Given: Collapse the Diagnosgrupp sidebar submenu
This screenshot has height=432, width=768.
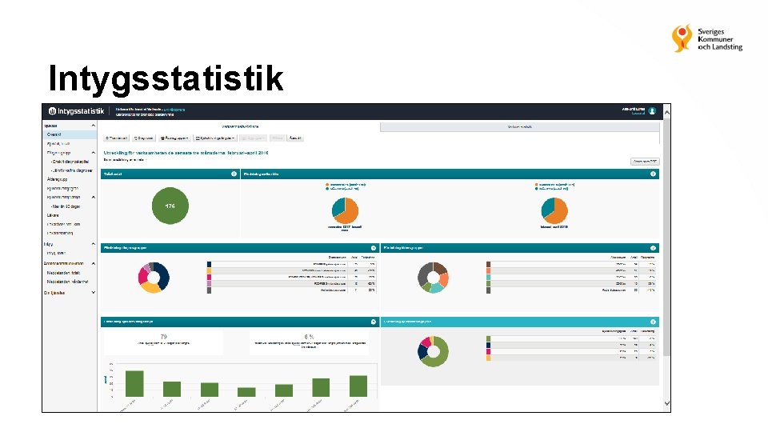Looking at the screenshot, I should [x=93, y=153].
